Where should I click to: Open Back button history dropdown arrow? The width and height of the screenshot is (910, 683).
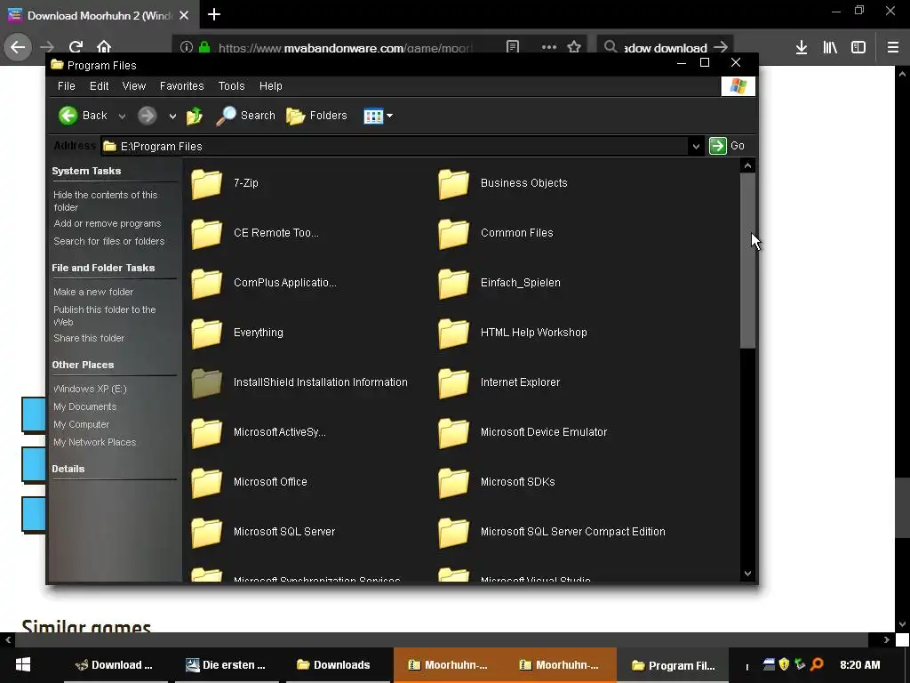pyautogui.click(x=122, y=117)
